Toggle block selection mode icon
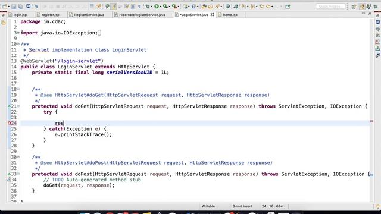 (x=133, y=7)
